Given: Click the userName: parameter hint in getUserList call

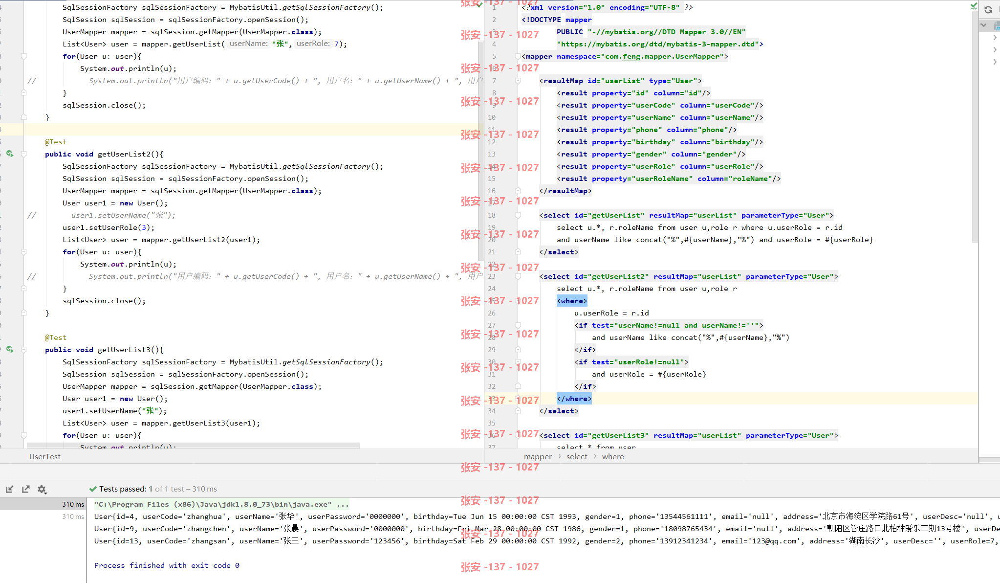Looking at the screenshot, I should click(249, 44).
